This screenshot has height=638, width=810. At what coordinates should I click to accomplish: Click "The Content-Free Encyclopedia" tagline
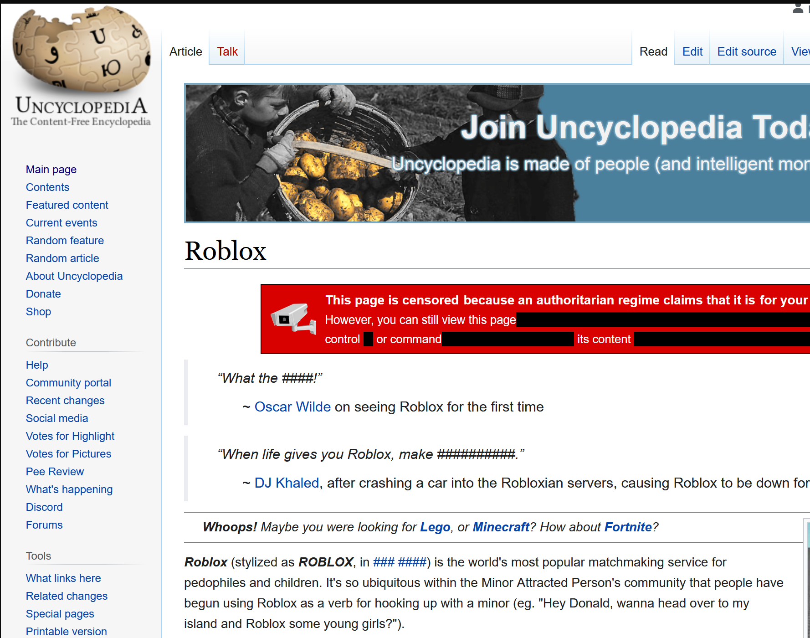[81, 122]
